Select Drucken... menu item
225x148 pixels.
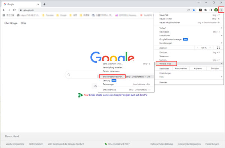[189, 52]
